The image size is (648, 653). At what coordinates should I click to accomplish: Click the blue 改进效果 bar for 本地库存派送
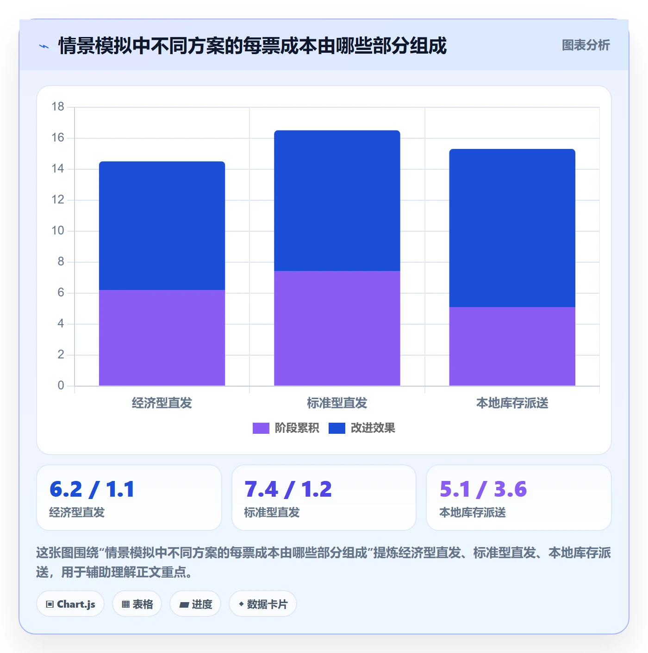coord(512,228)
